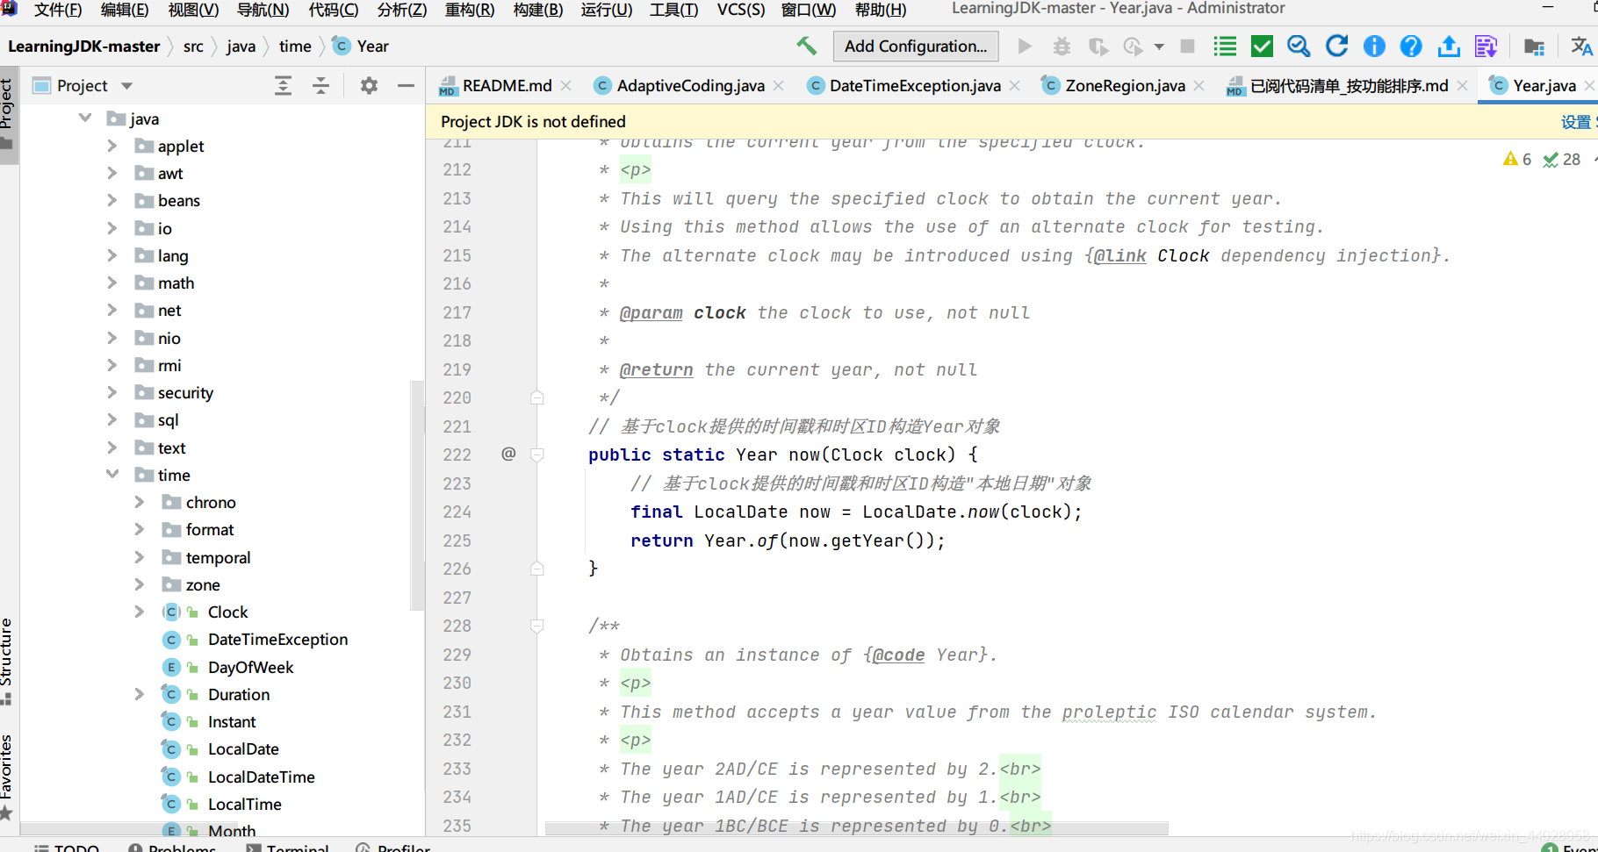Switch to the ZoneRegion.java tab
The image size is (1598, 852).
pos(1125,85)
